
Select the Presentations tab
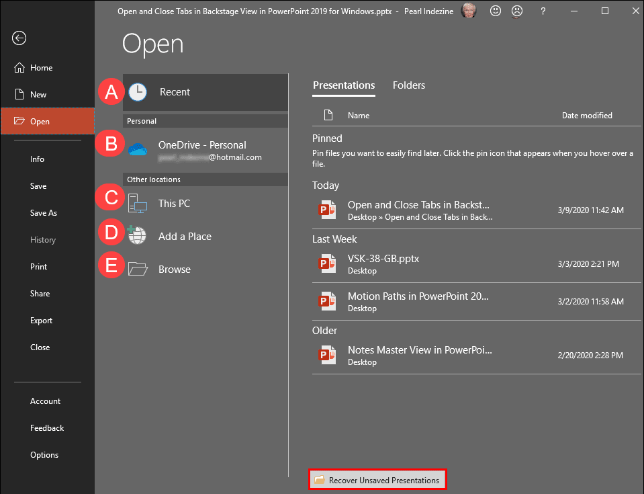[343, 85]
